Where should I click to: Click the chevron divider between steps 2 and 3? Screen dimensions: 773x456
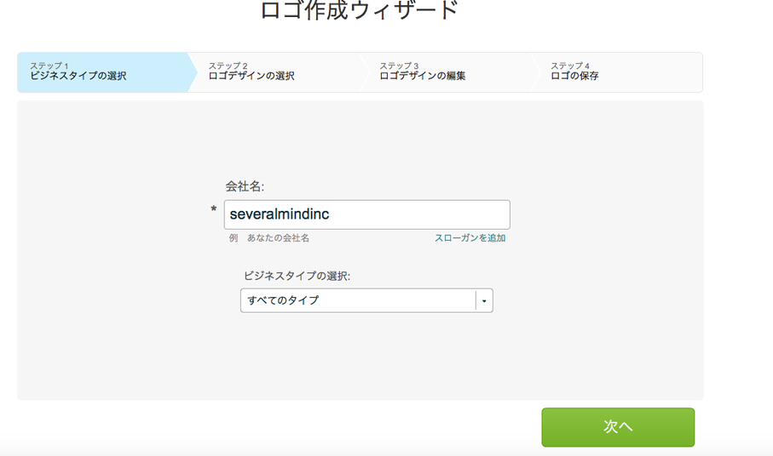[364, 72]
